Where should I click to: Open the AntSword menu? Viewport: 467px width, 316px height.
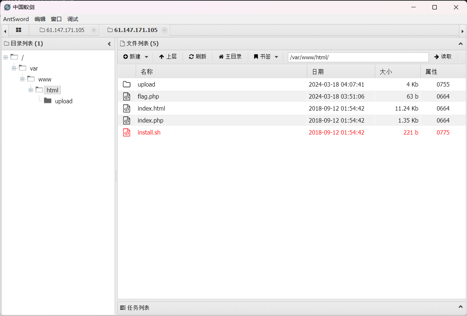click(16, 19)
